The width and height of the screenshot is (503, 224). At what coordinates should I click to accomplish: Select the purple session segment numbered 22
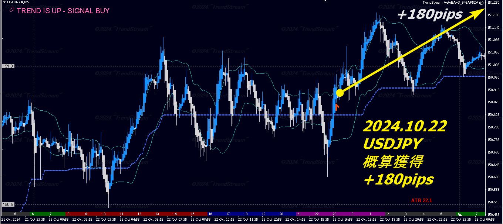pos(317,214)
